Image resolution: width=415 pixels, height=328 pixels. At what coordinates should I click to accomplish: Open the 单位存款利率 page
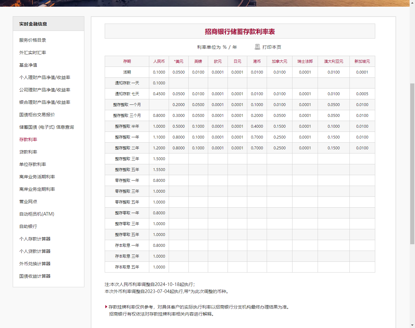[x=32, y=164]
